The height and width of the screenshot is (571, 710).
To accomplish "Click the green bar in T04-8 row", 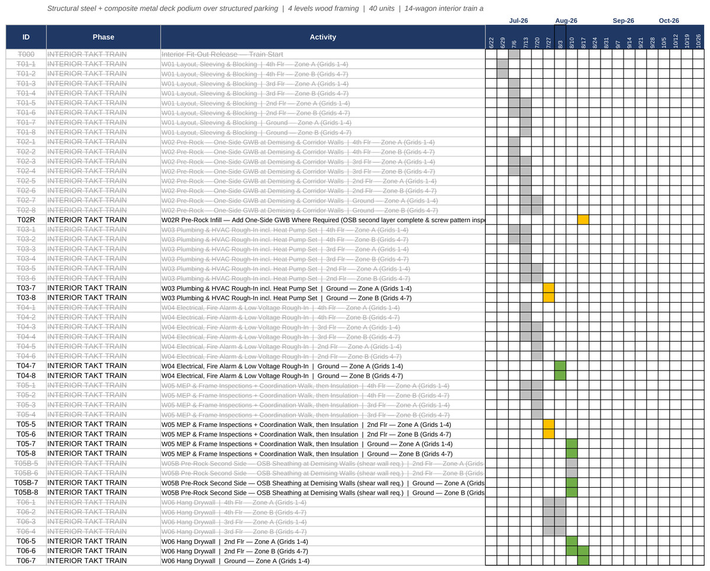I will click(x=560, y=376).
